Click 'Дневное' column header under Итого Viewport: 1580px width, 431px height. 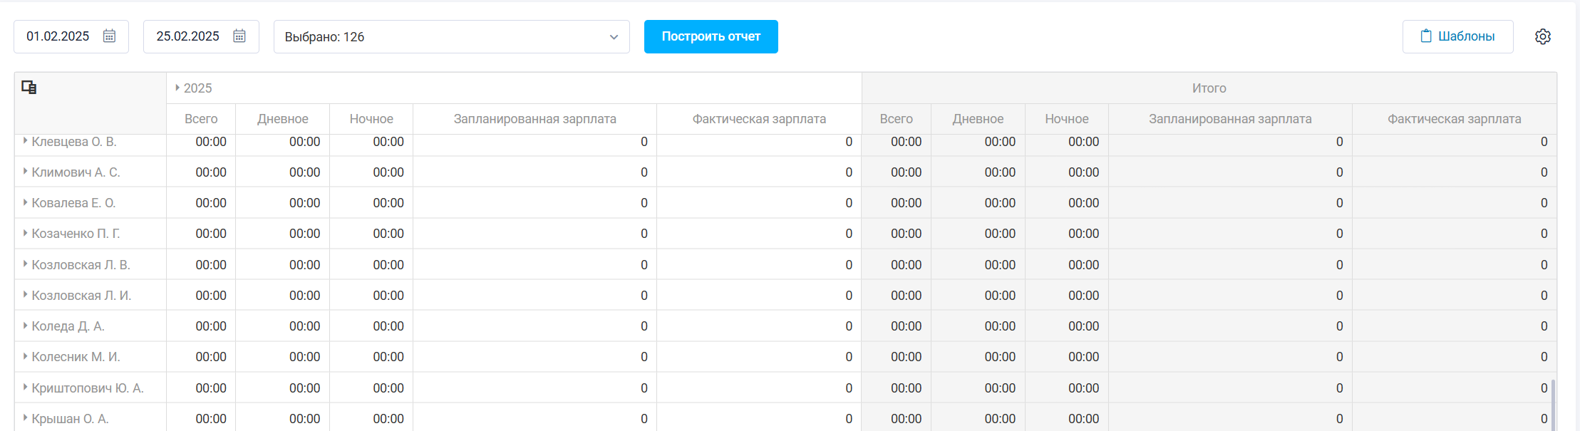[x=978, y=119]
